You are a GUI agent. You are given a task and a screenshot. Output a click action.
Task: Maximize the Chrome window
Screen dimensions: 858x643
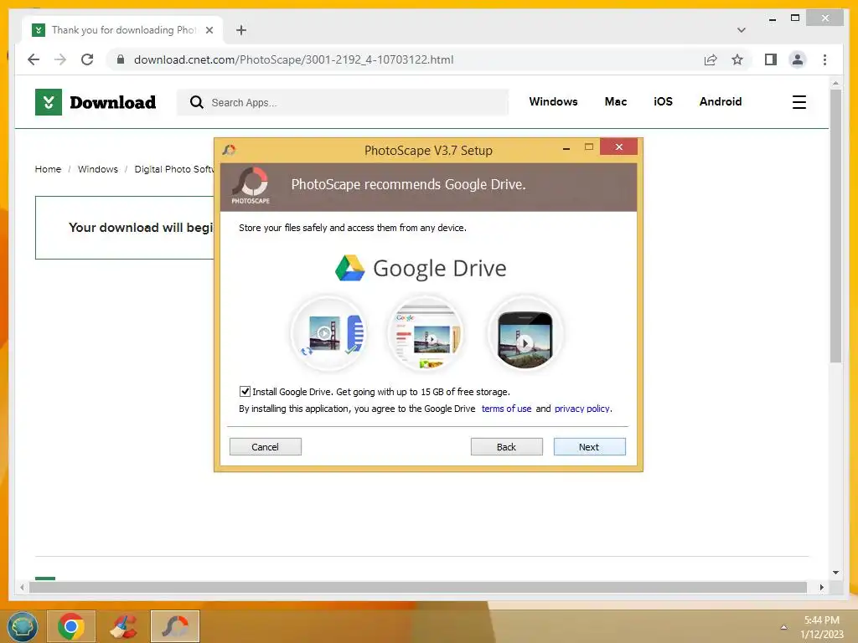[x=795, y=18]
